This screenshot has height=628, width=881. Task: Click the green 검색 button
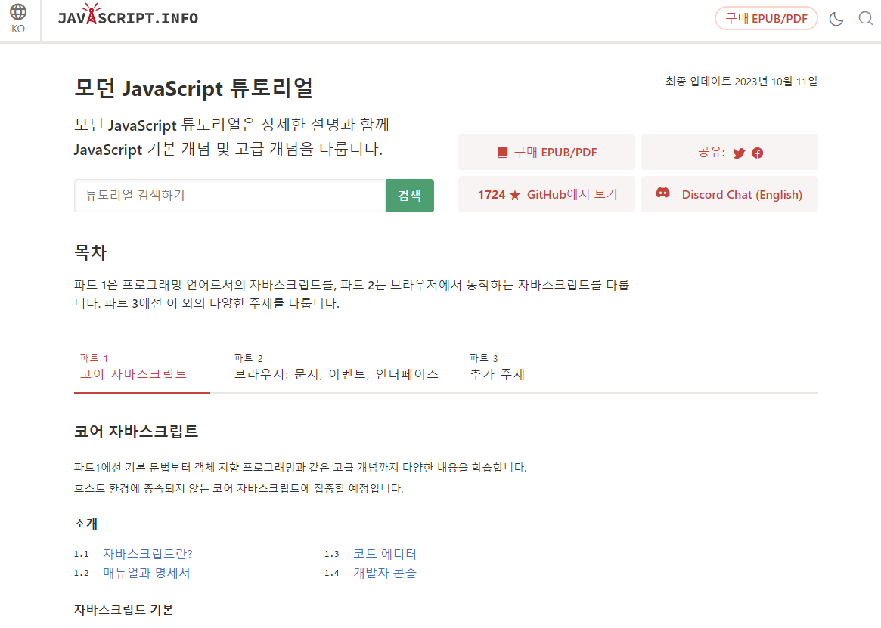[410, 196]
